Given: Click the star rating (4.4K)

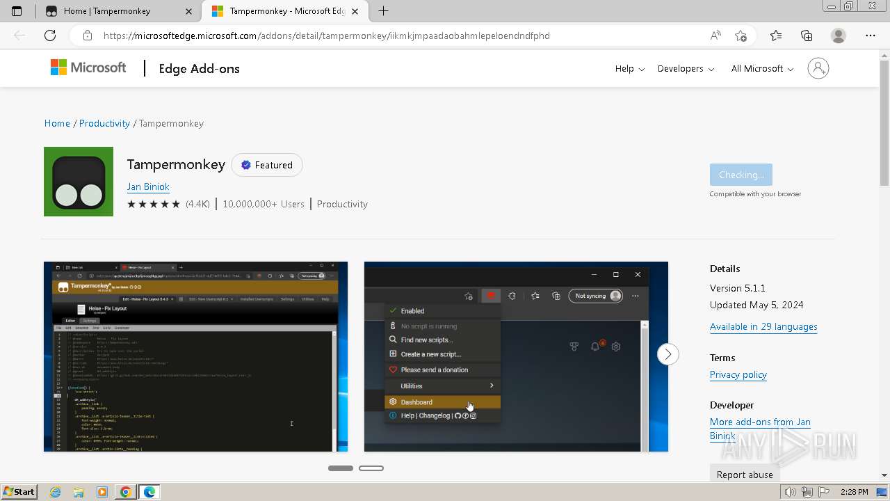Looking at the screenshot, I should point(168,204).
